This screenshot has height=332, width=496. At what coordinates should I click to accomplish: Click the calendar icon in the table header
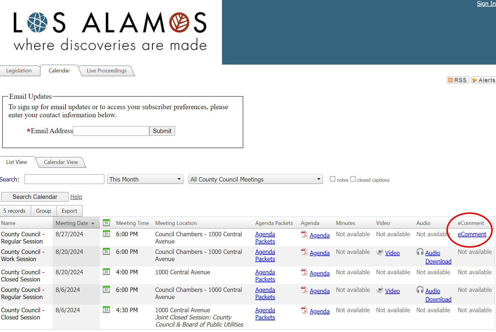106,223
